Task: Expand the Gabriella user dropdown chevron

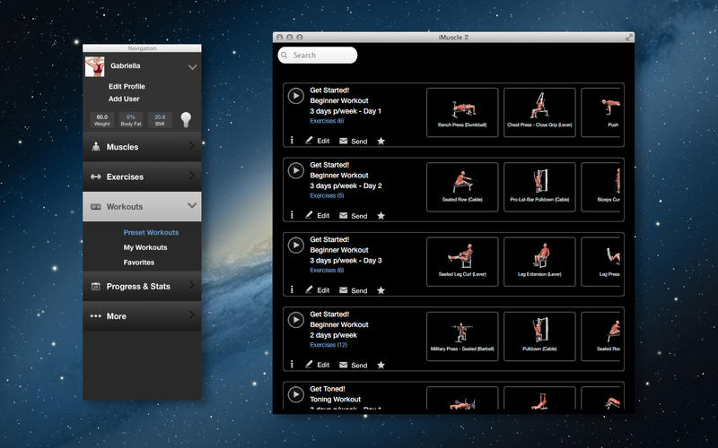Action: click(192, 67)
